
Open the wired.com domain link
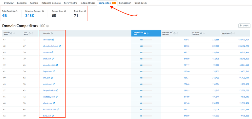coord(48,84)
